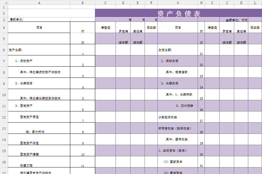This screenshot has height=174, width=262.
Task: Select row 13 header
Action: pyautogui.click(x=4, y=128)
